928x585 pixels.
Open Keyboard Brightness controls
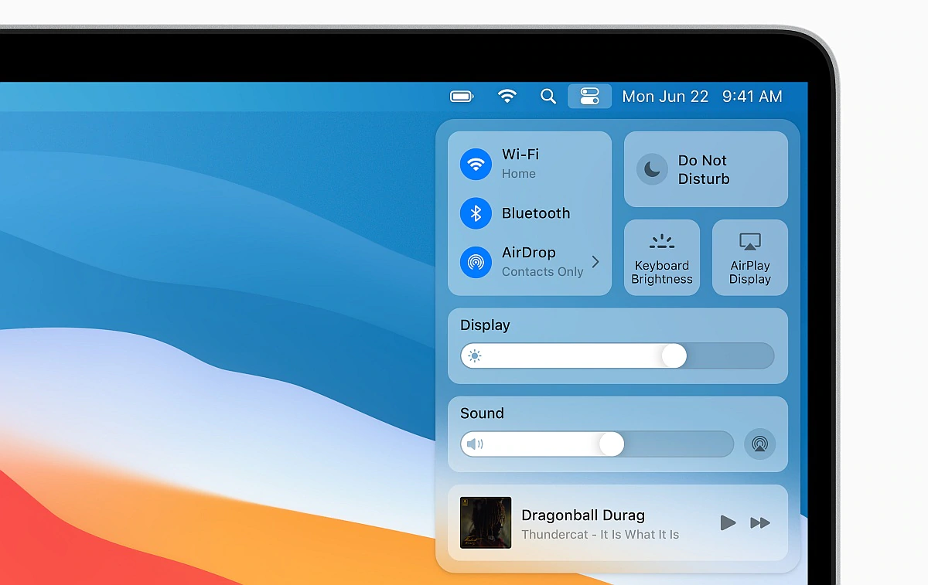(x=662, y=257)
